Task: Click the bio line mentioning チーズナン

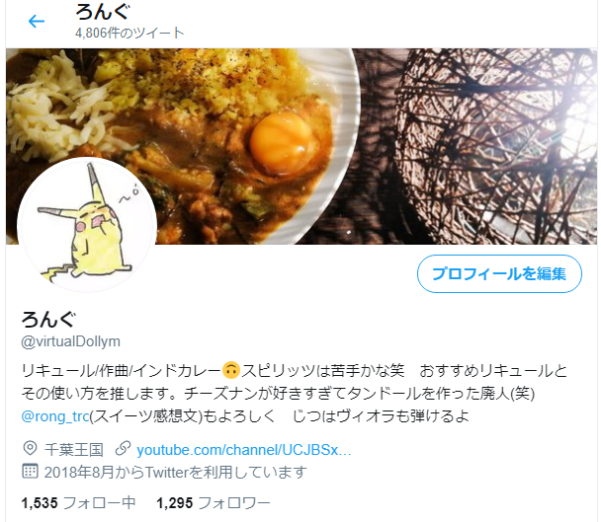Action: pos(278,394)
